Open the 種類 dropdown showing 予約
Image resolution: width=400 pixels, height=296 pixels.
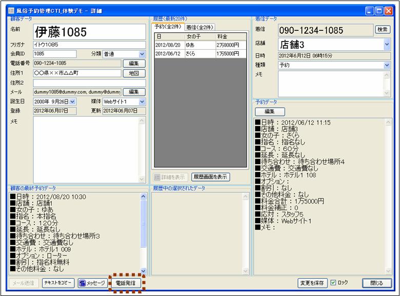tap(387, 65)
